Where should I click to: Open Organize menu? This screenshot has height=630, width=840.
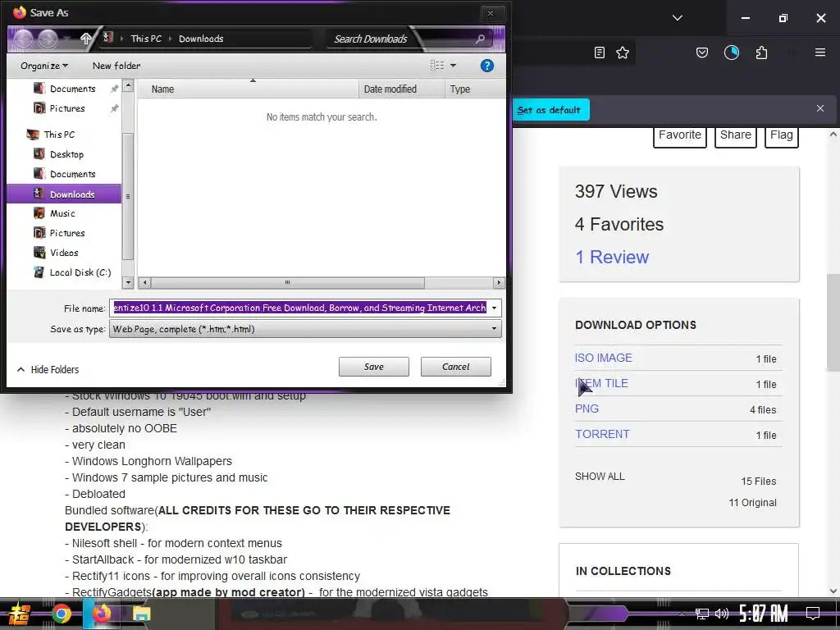pyautogui.click(x=44, y=66)
